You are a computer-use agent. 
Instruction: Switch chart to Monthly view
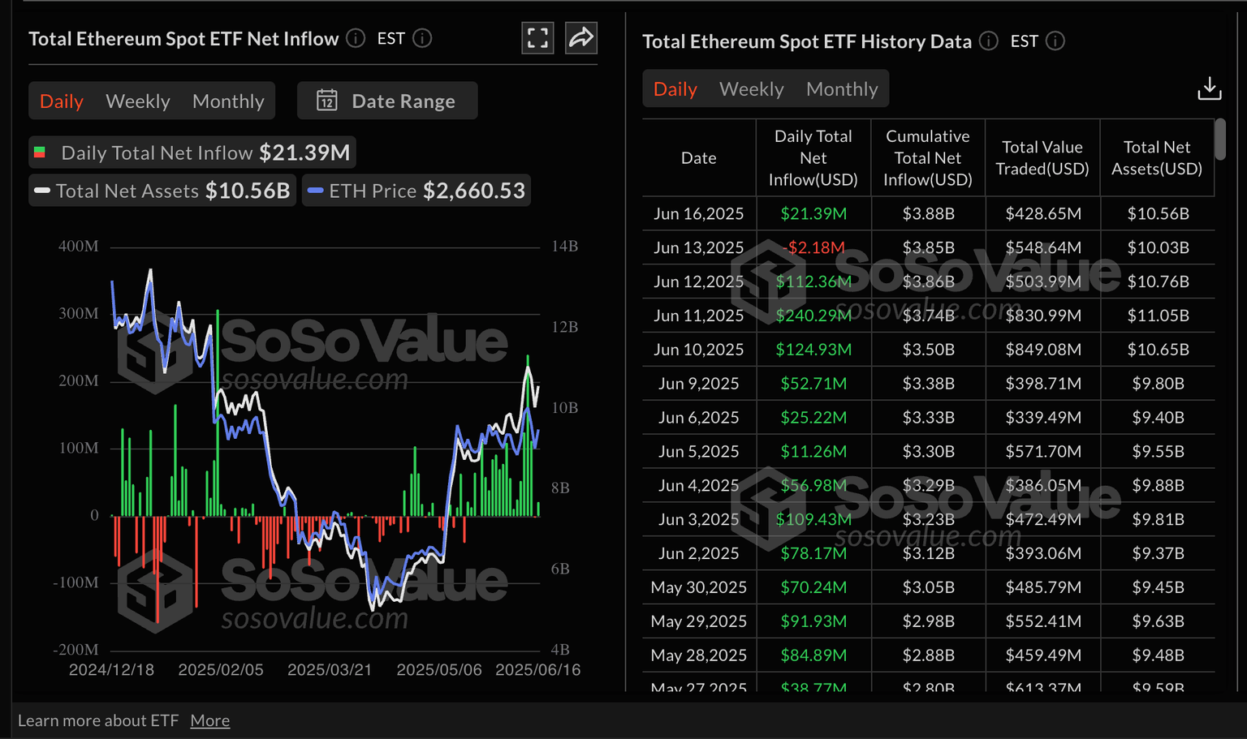pos(228,101)
